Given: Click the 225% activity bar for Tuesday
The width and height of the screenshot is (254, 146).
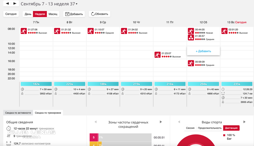Looking at the screenshot, I should pyautogui.click(x=70, y=84).
